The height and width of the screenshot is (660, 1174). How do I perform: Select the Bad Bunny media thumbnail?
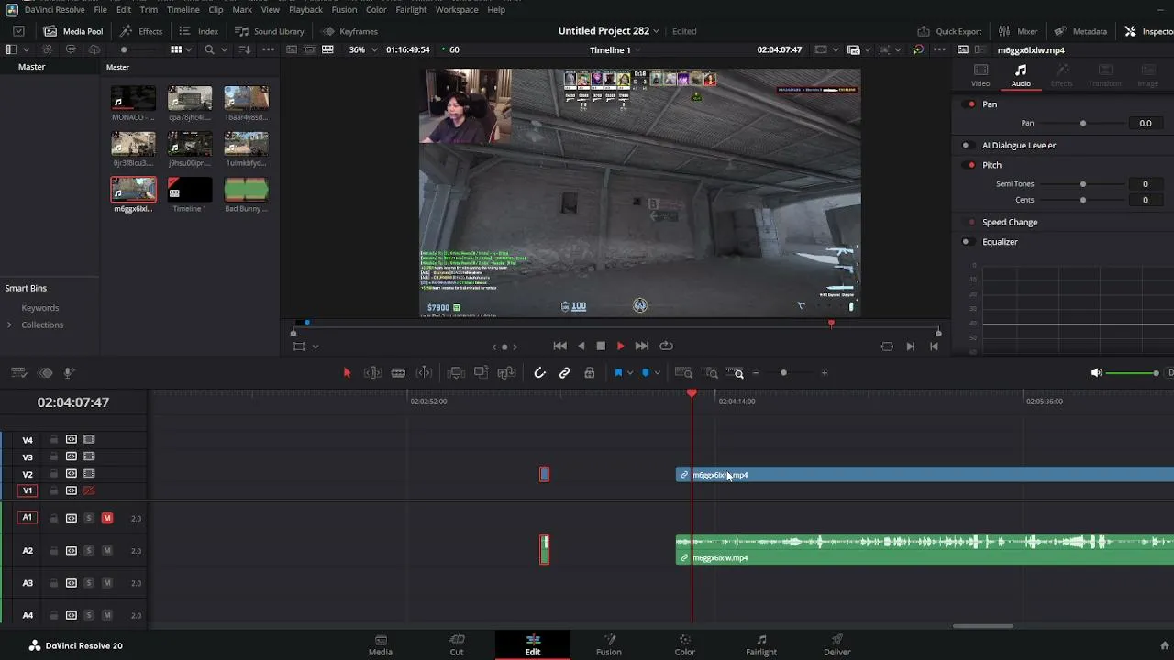(246, 190)
